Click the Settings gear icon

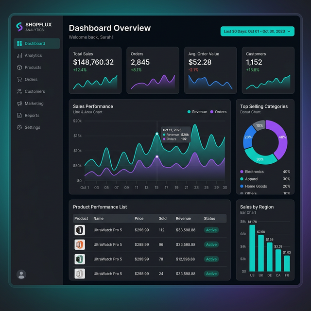tap(19, 127)
